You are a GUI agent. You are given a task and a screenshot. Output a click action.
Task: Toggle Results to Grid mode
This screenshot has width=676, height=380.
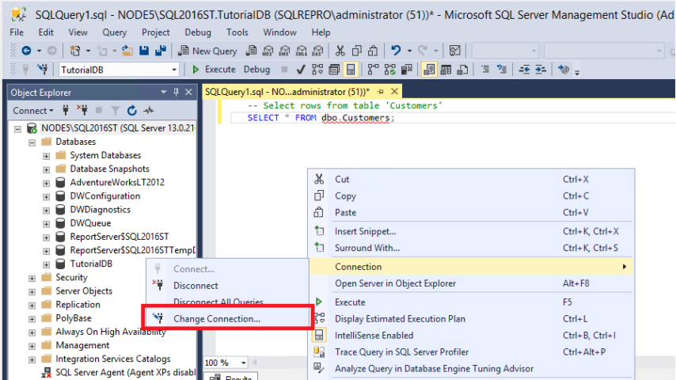point(446,70)
